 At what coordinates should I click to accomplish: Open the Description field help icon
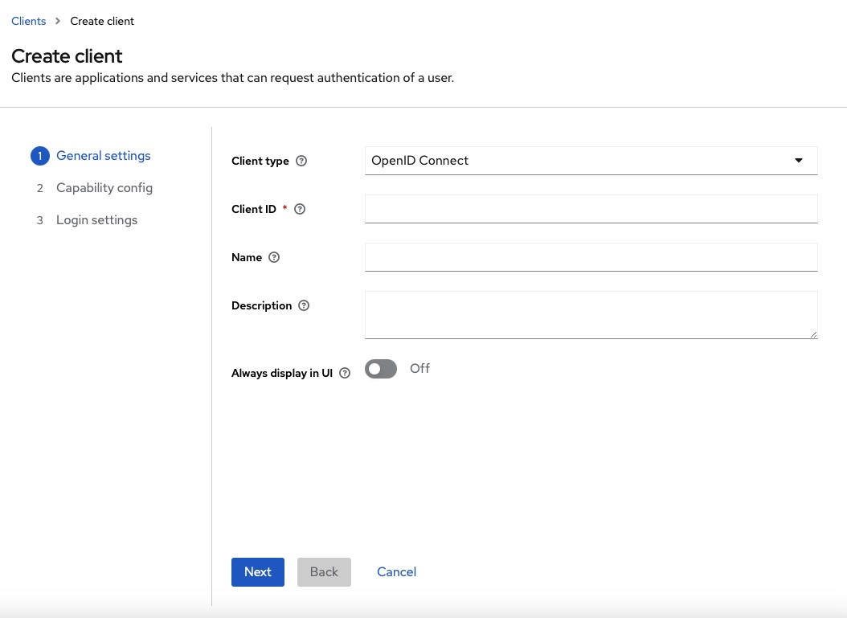click(303, 305)
